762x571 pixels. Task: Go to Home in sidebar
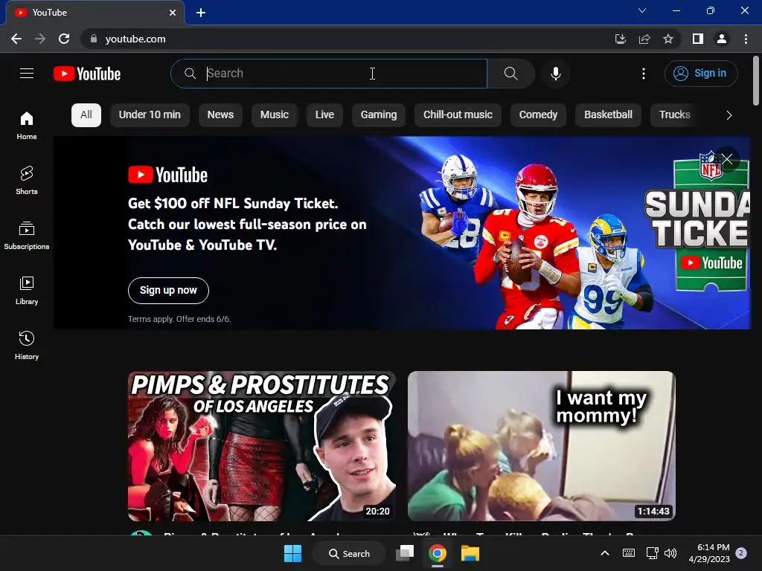point(27,125)
